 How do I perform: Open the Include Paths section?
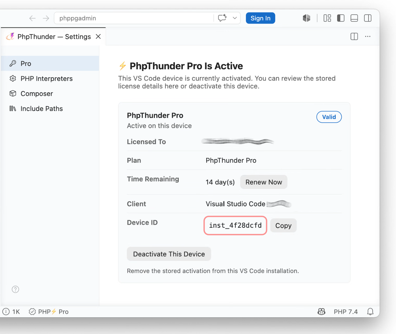tap(50, 109)
